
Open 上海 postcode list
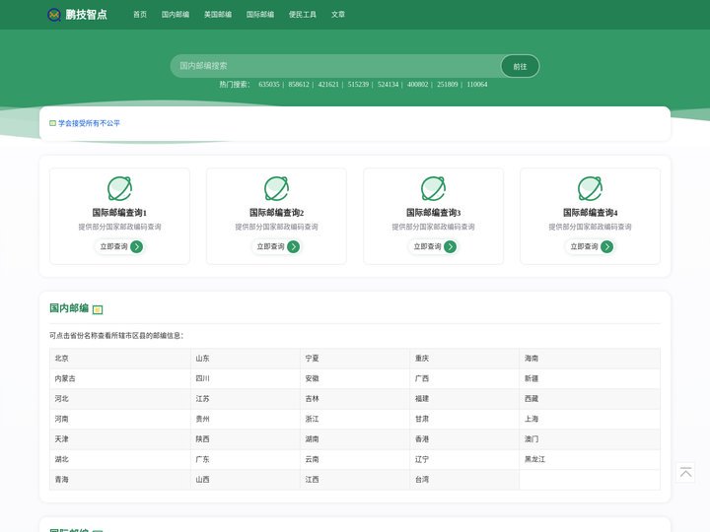(x=532, y=419)
